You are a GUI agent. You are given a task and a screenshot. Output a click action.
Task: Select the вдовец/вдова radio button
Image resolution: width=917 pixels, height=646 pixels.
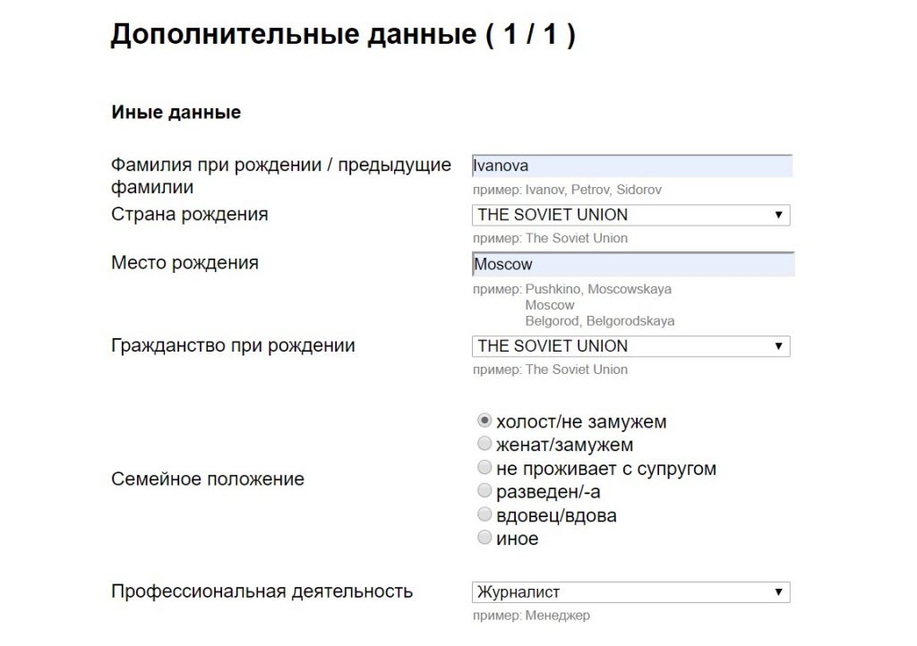tap(484, 514)
